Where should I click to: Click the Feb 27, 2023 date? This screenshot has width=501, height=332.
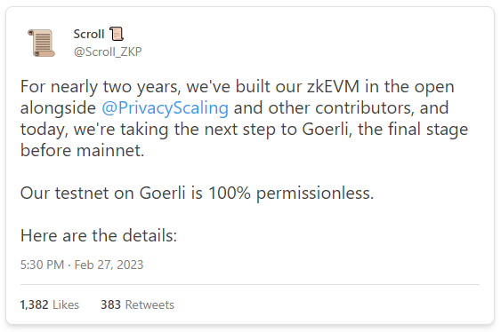109,265
